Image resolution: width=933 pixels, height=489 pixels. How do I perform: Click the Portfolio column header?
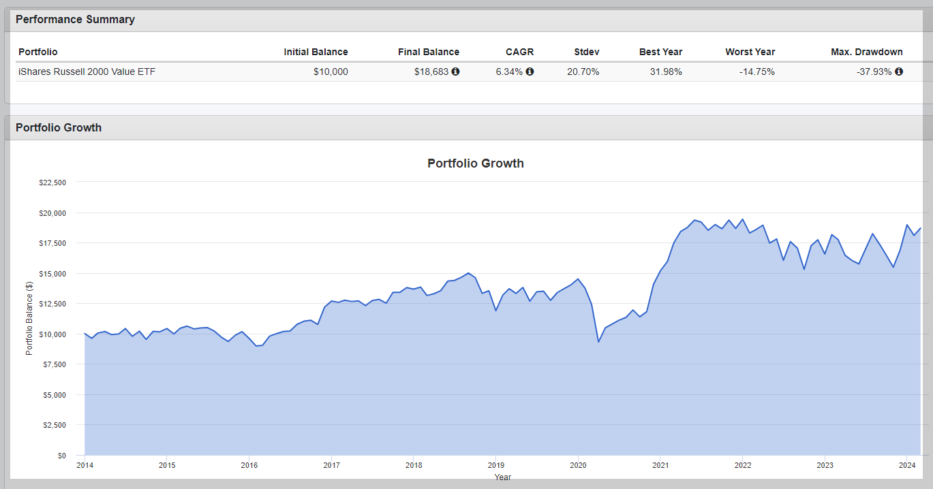pyautogui.click(x=38, y=52)
